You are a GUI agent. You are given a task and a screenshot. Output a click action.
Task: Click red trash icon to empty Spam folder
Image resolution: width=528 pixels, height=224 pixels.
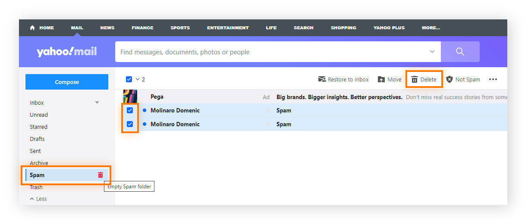[101, 175]
